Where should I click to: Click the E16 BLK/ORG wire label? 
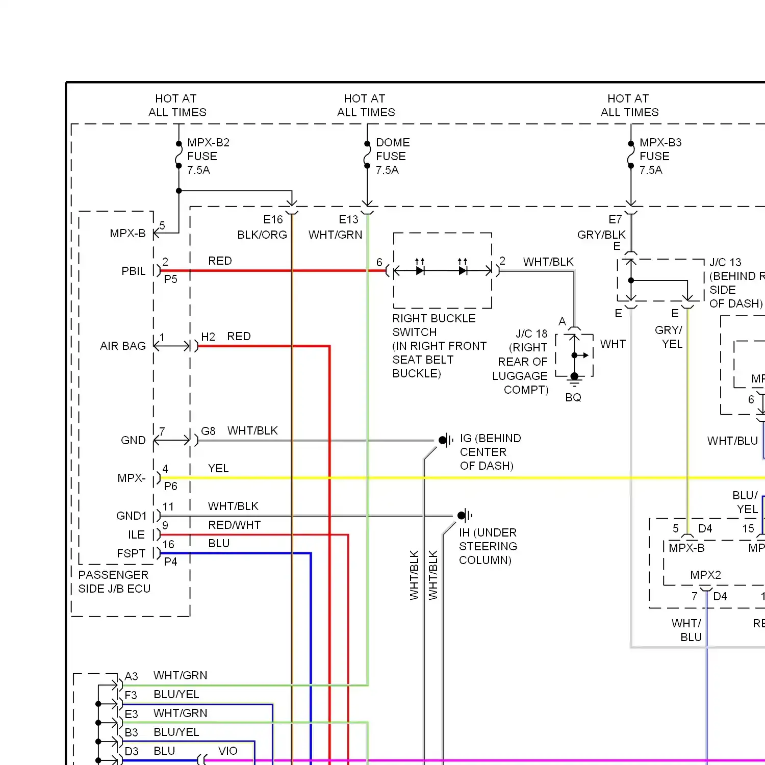(262, 227)
